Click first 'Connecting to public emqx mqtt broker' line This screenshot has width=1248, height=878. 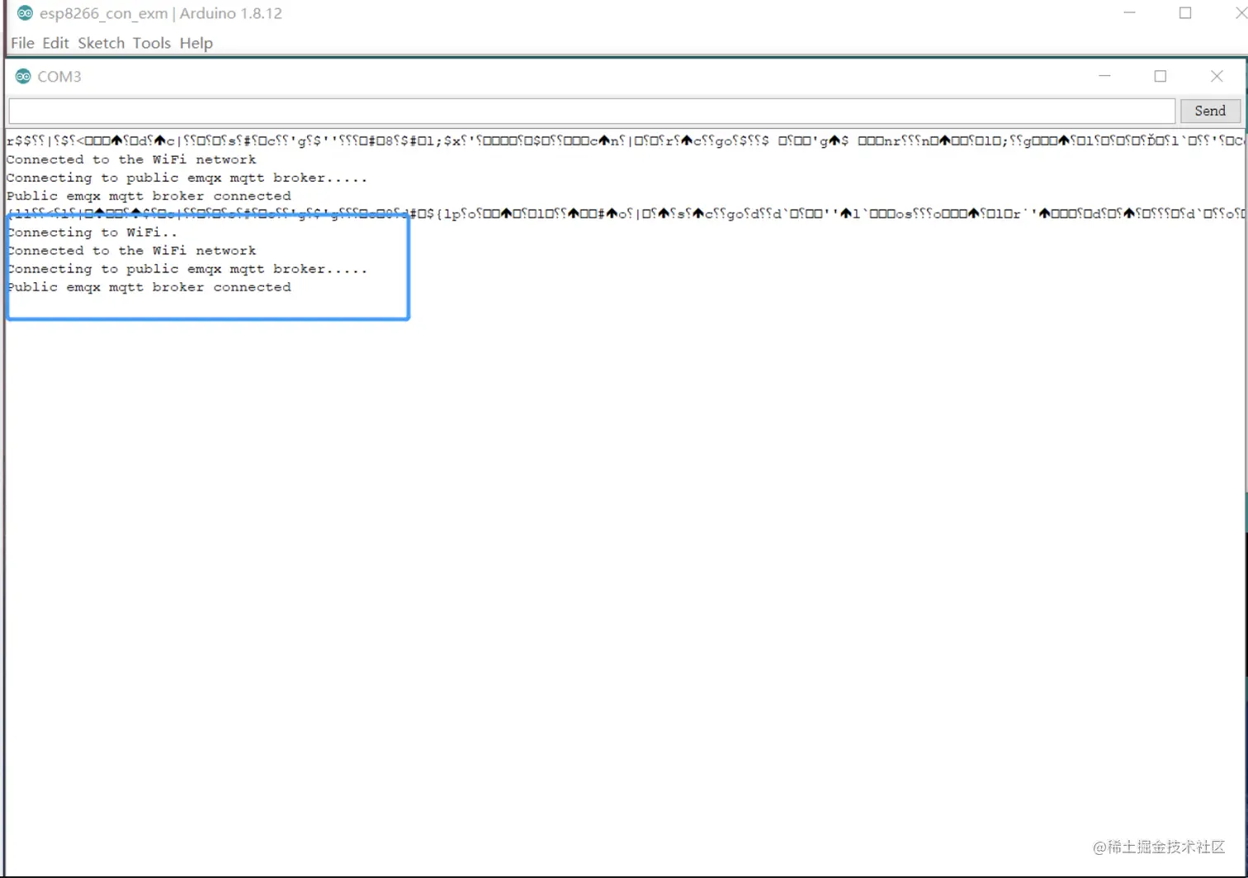coord(187,178)
